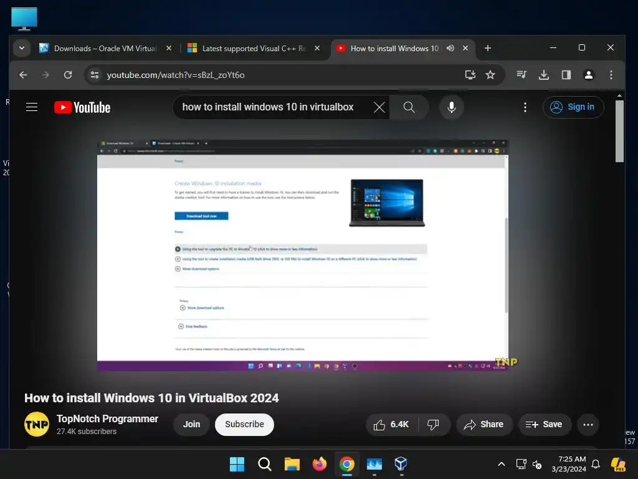The height and width of the screenshot is (479, 638).
Task: Open the muted volume tray icon
Action: (536, 464)
